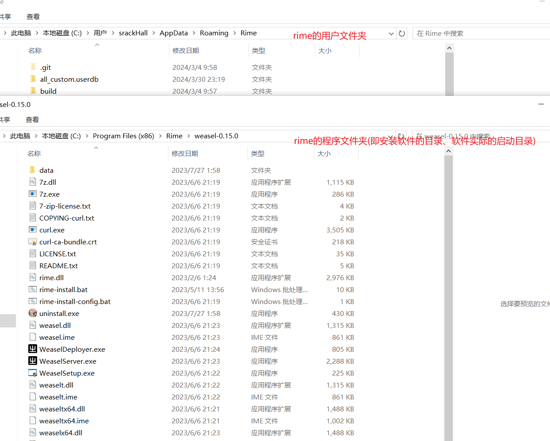Refresh the Rime user folder view

click(x=402, y=34)
